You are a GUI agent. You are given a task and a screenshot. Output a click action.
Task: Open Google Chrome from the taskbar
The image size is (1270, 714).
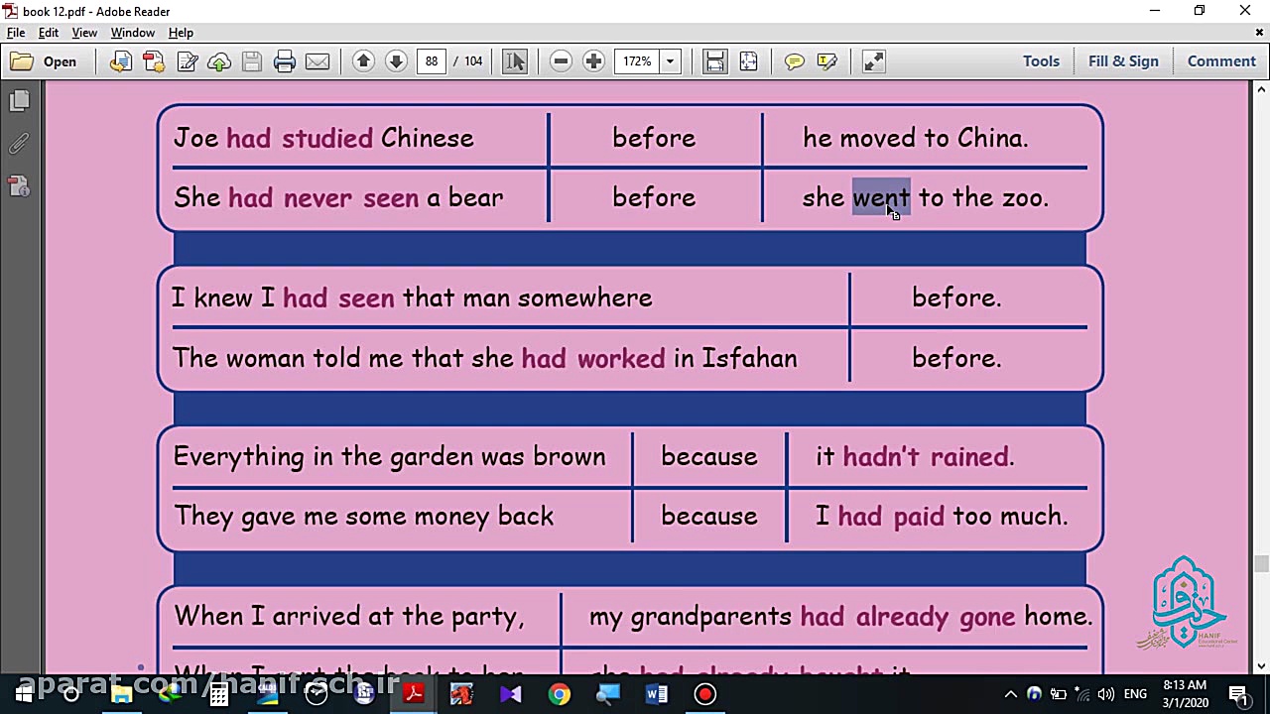pos(560,694)
